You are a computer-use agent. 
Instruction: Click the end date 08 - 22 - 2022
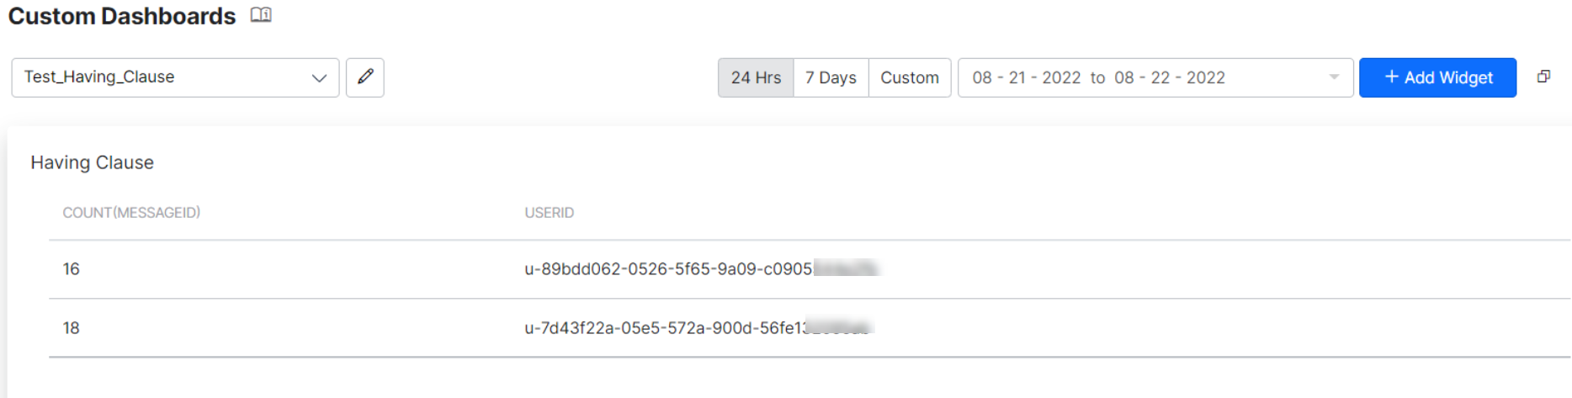tap(1169, 78)
